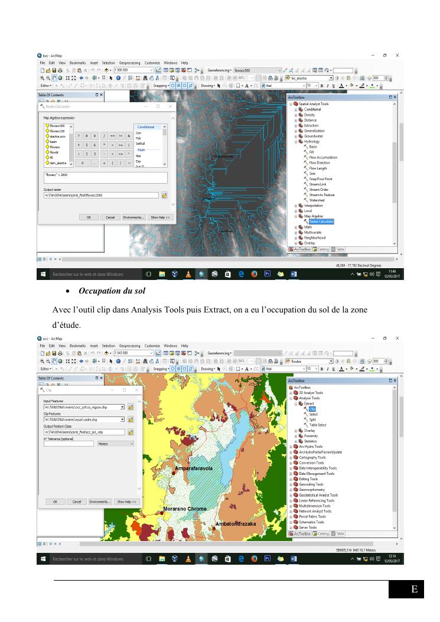
Task: Open the Clip tool under Extract toolset
Action: click(x=312, y=409)
